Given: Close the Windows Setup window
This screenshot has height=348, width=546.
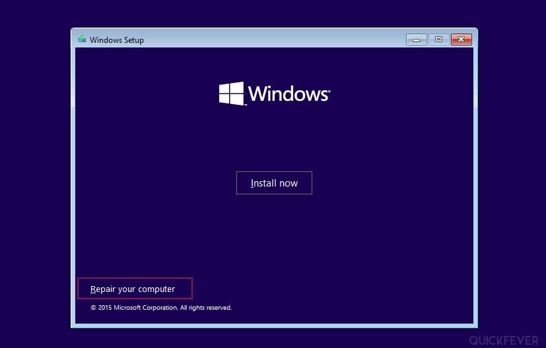Looking at the screenshot, I should point(461,40).
